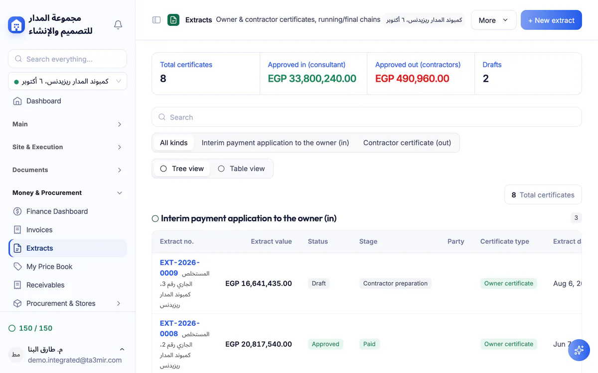This screenshot has height=373, width=598.
Task: Click the magnifier icon in sidebar search
Action: 18,59
